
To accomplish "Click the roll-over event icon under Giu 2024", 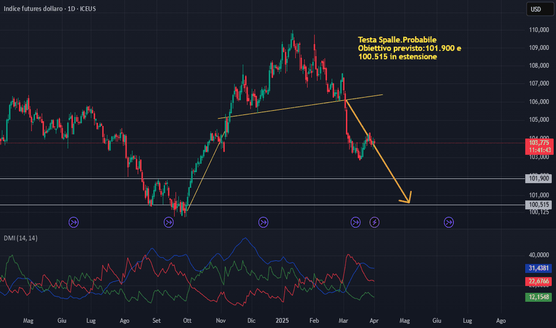I will [x=73, y=222].
